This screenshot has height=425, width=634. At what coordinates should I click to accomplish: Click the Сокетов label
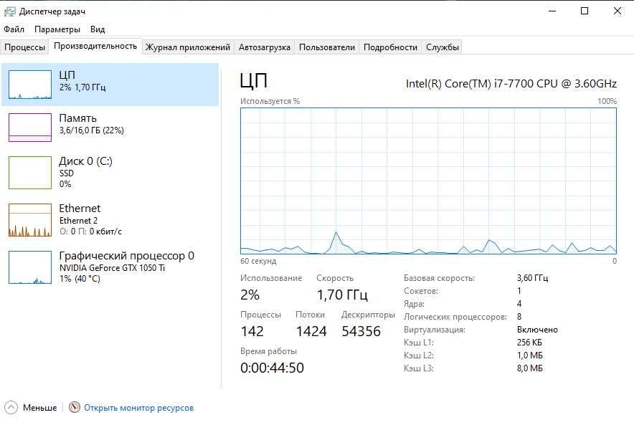click(421, 291)
